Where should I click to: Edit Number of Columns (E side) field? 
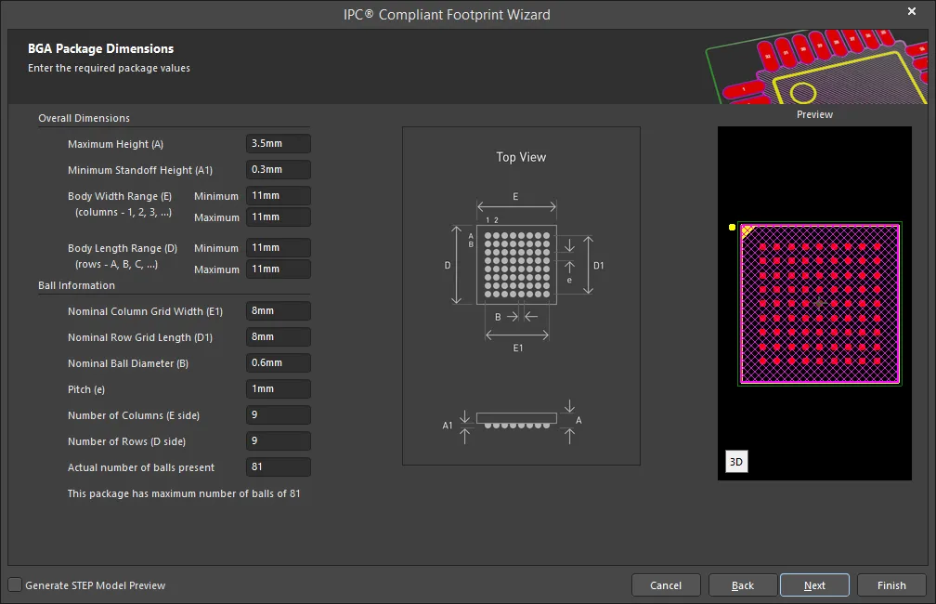(279, 414)
